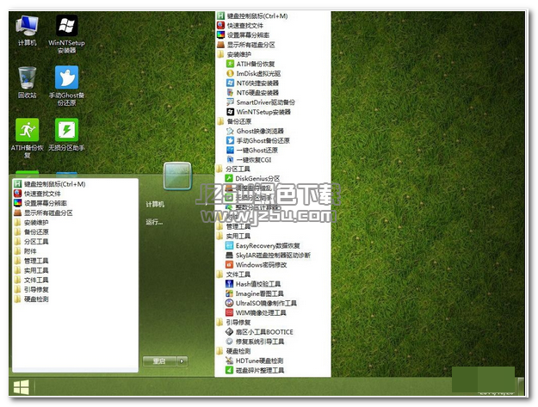Click 备份还原 folder heading in expanded list

point(234,121)
